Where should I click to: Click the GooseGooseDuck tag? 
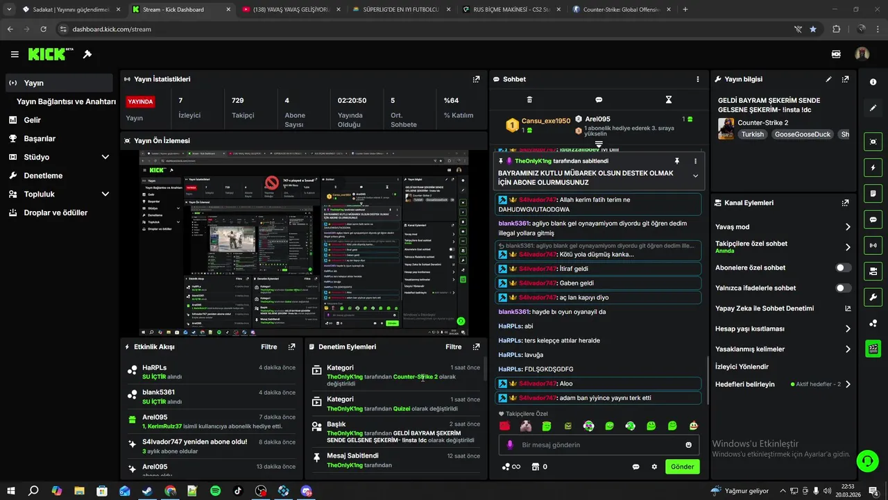coord(802,134)
